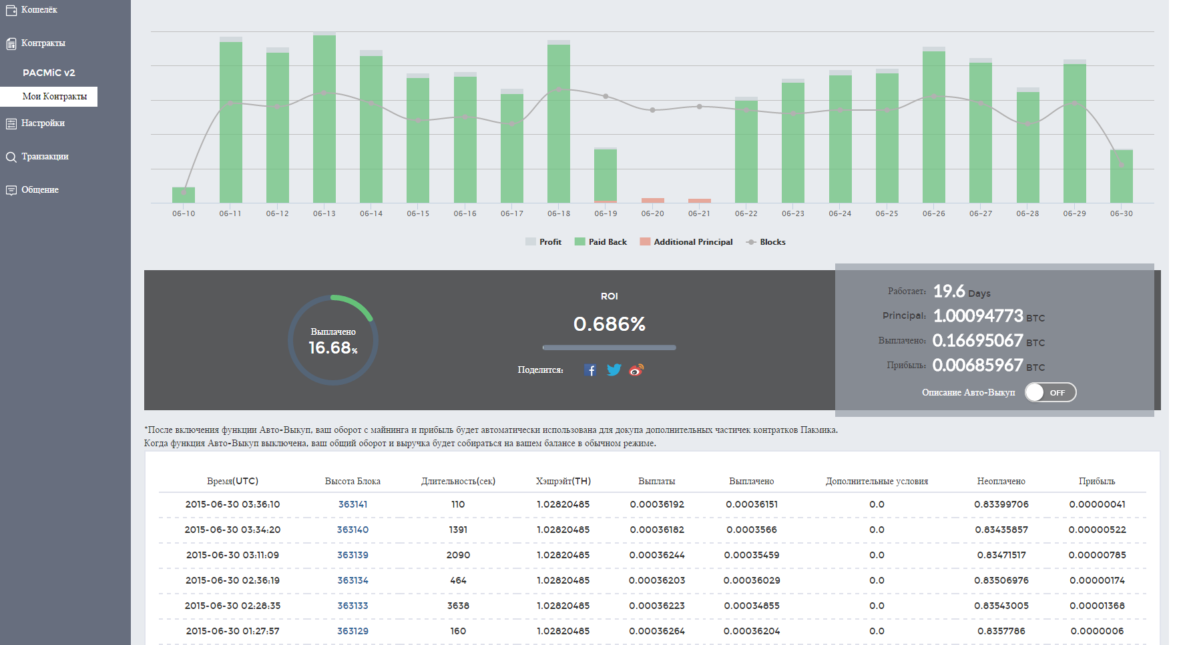Screen dimensions: 1181x645
Task: Open Мои Контракты menu item
Action: click(x=55, y=97)
